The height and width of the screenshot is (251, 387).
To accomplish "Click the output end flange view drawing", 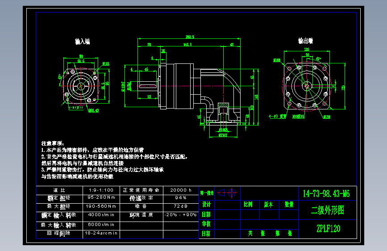I will (x=307, y=86).
